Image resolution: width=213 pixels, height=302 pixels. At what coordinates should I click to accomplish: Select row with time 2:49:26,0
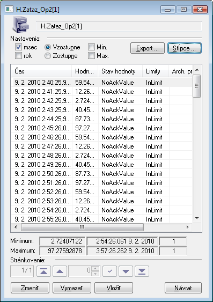point(102,165)
